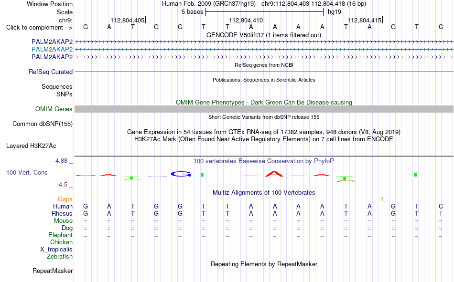Click 'Repeating Elements by RepeatMasker' title

(264, 264)
